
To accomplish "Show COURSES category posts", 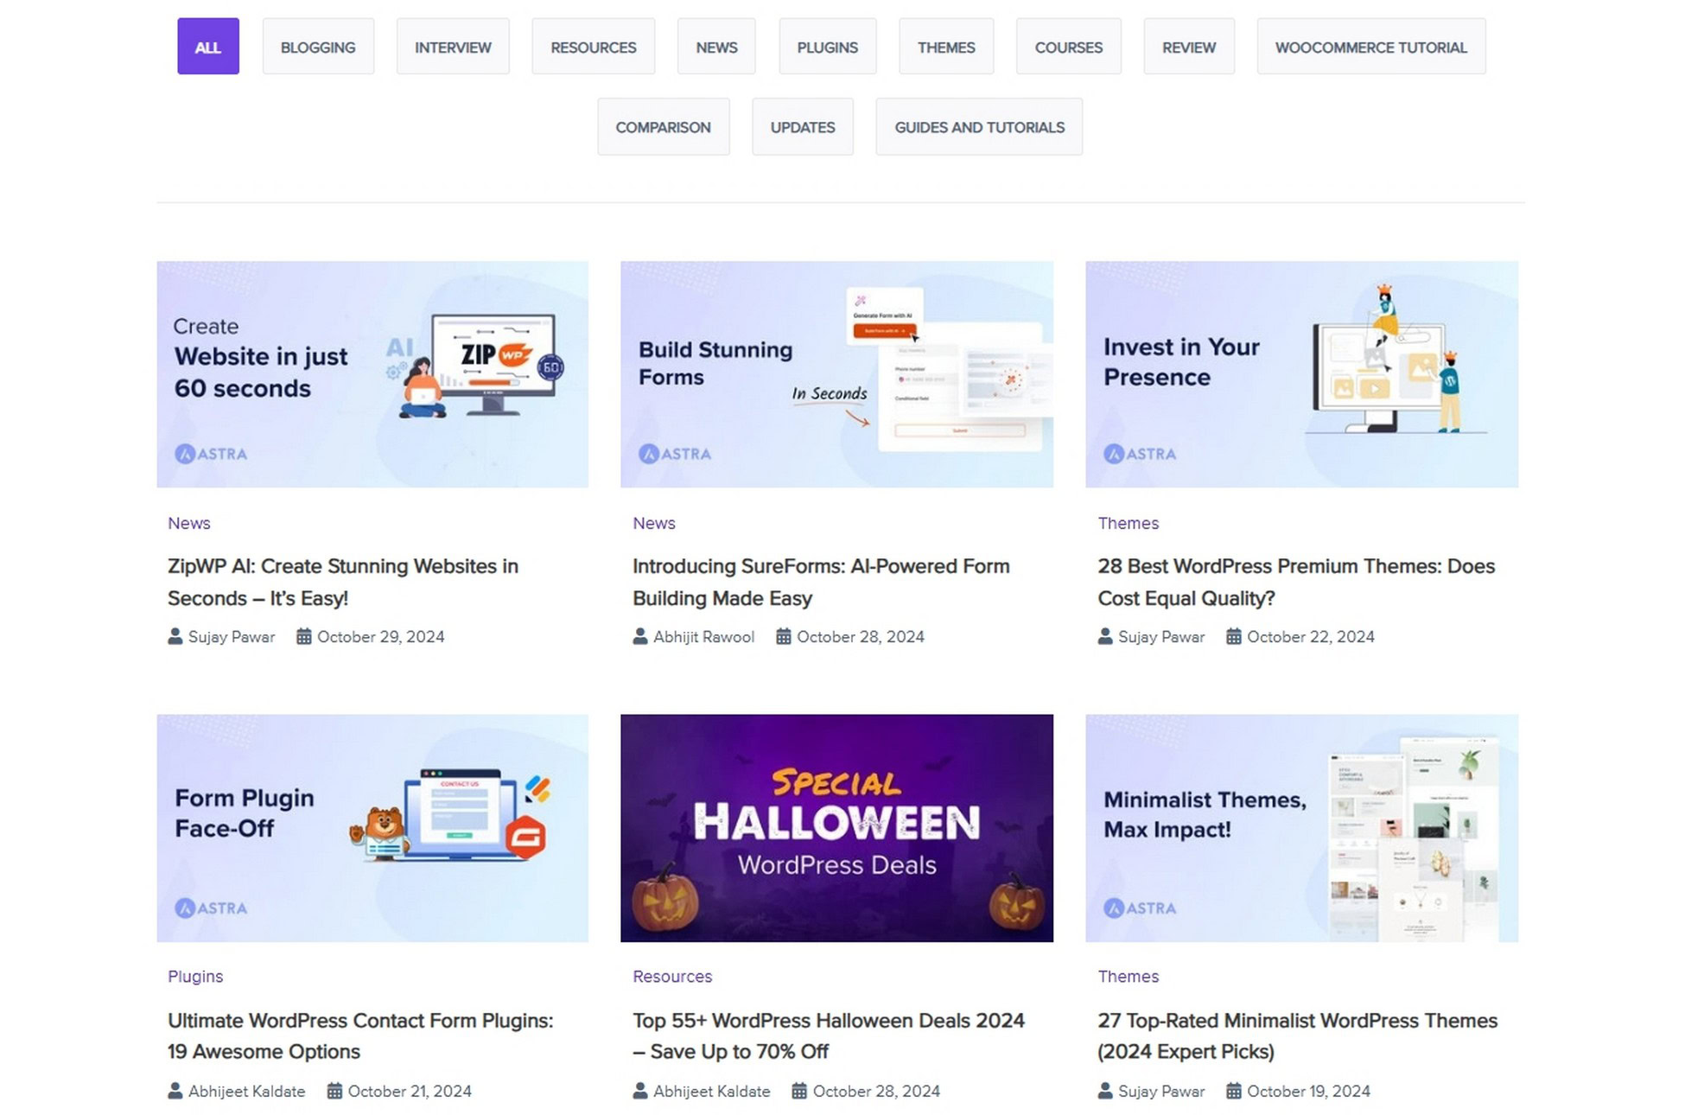I will [1069, 47].
